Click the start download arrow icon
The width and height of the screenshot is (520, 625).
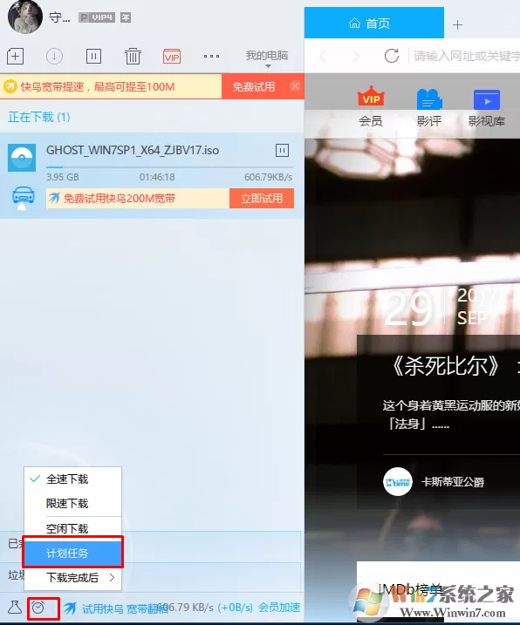tap(54, 56)
